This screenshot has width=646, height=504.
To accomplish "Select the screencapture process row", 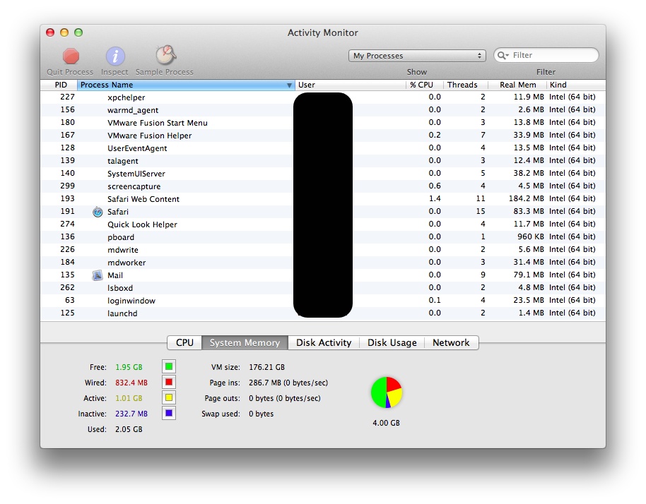I will click(322, 186).
